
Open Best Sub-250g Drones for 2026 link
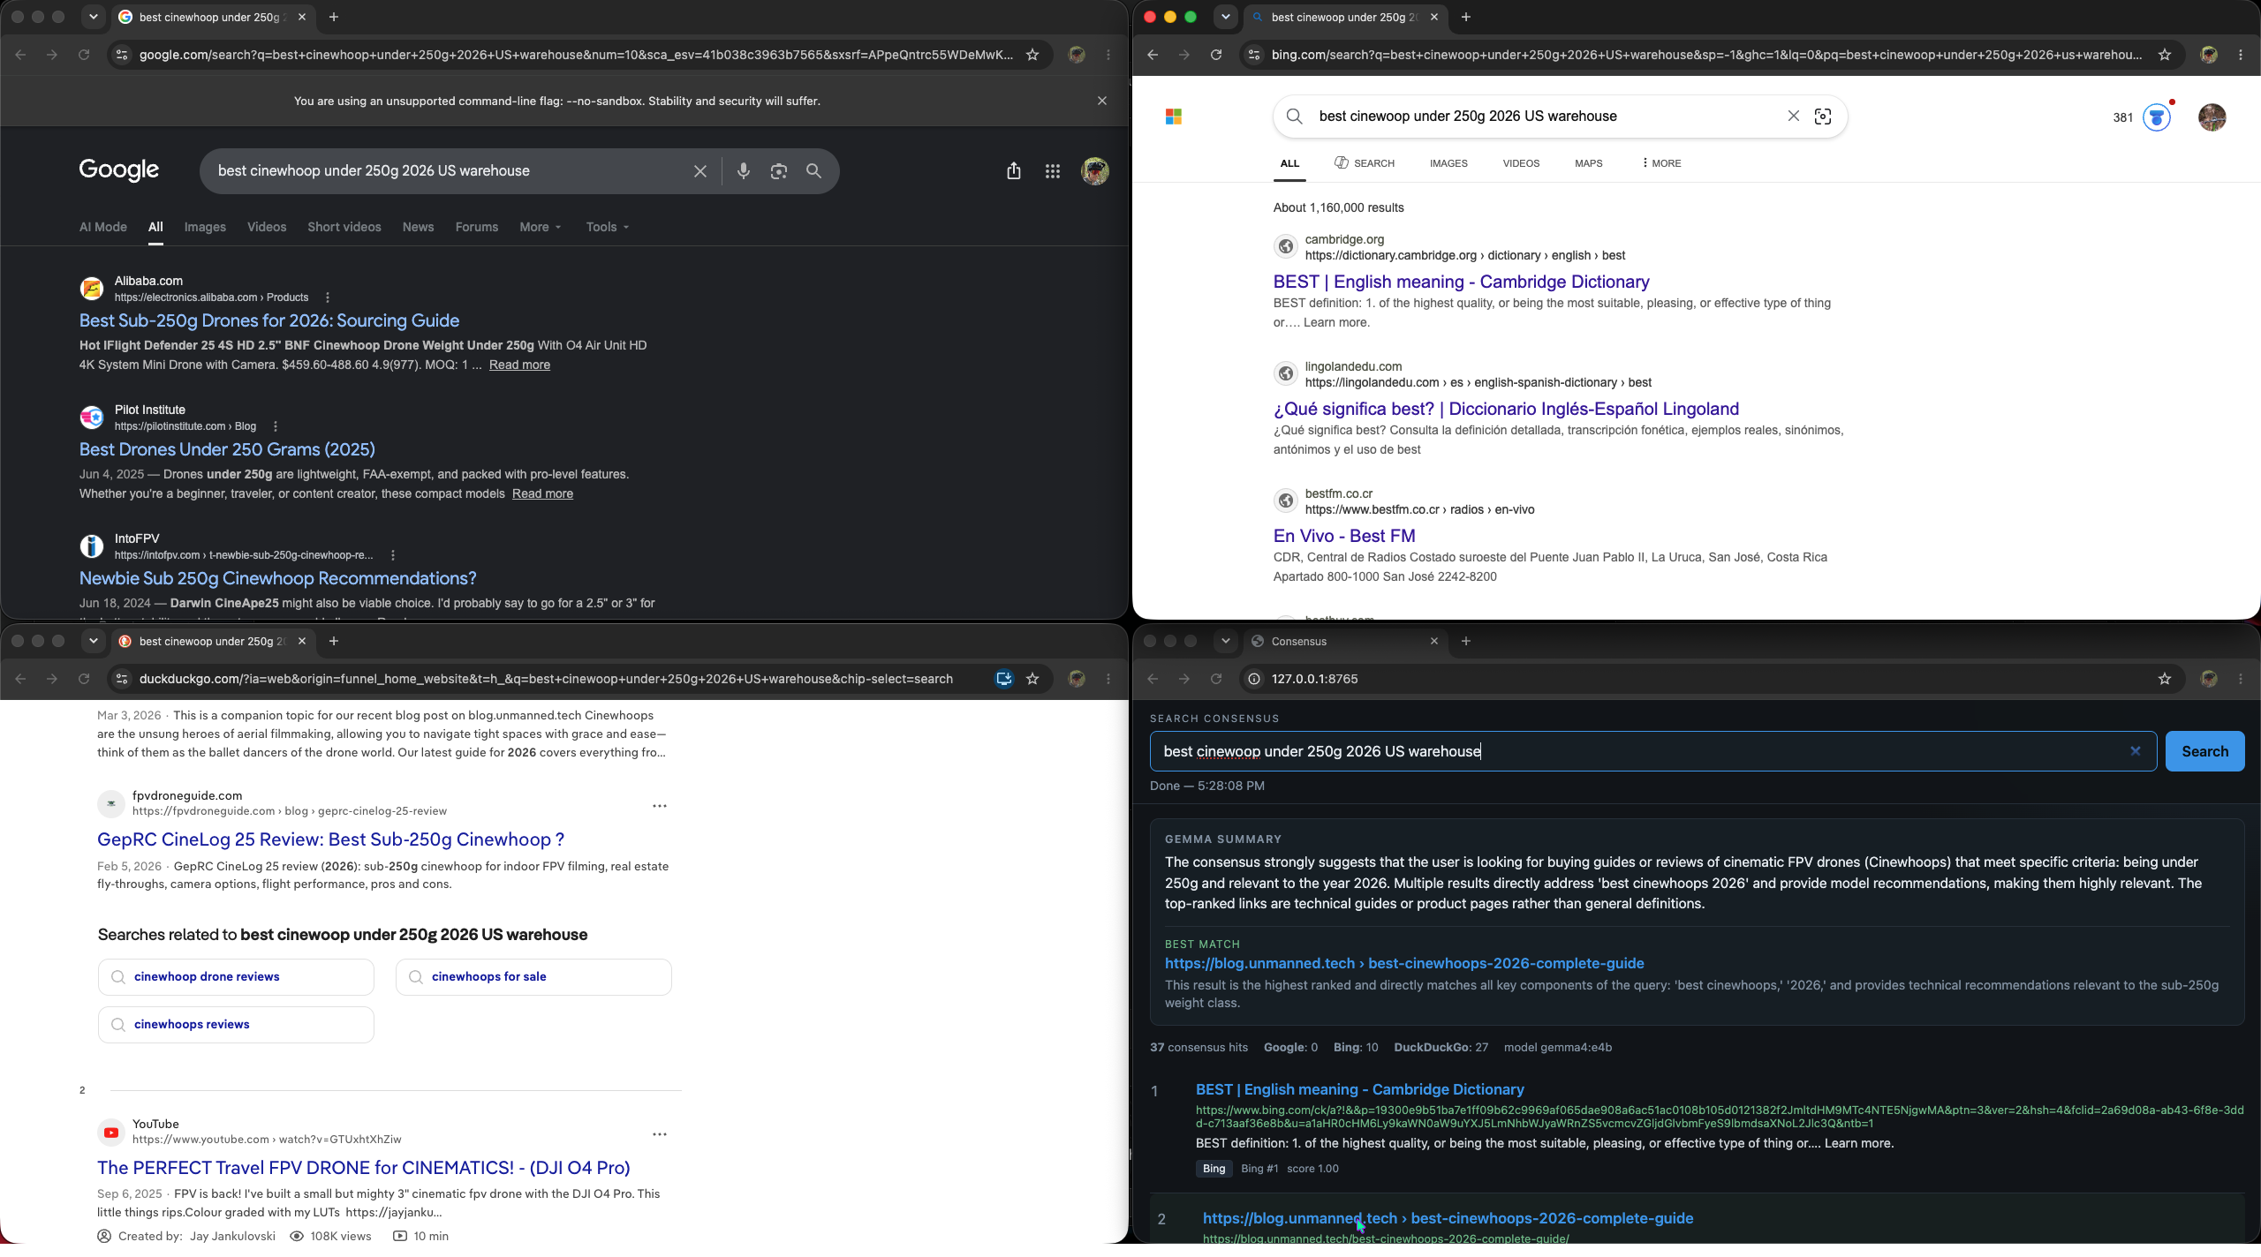(268, 320)
